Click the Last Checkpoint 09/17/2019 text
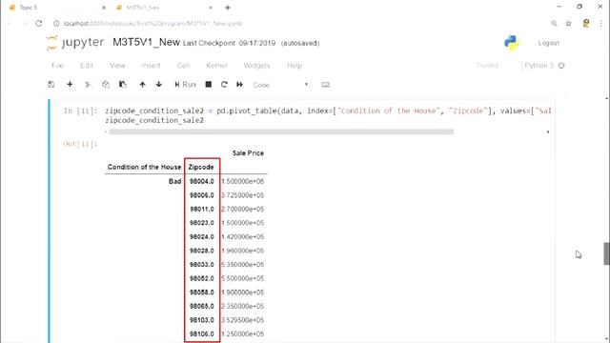The image size is (610, 343). [230, 43]
